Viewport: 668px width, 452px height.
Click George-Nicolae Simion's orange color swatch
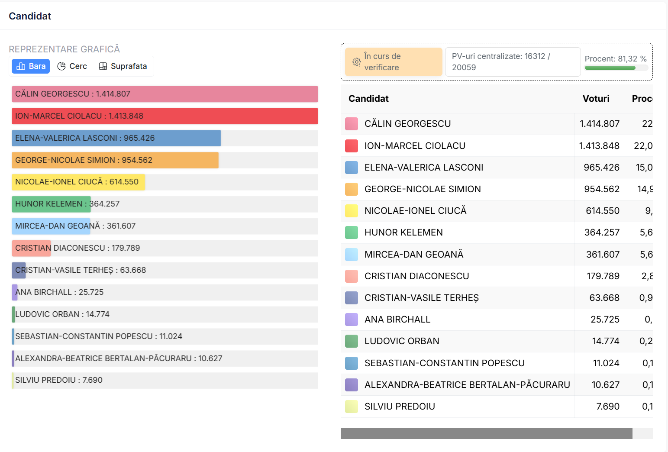click(x=351, y=189)
